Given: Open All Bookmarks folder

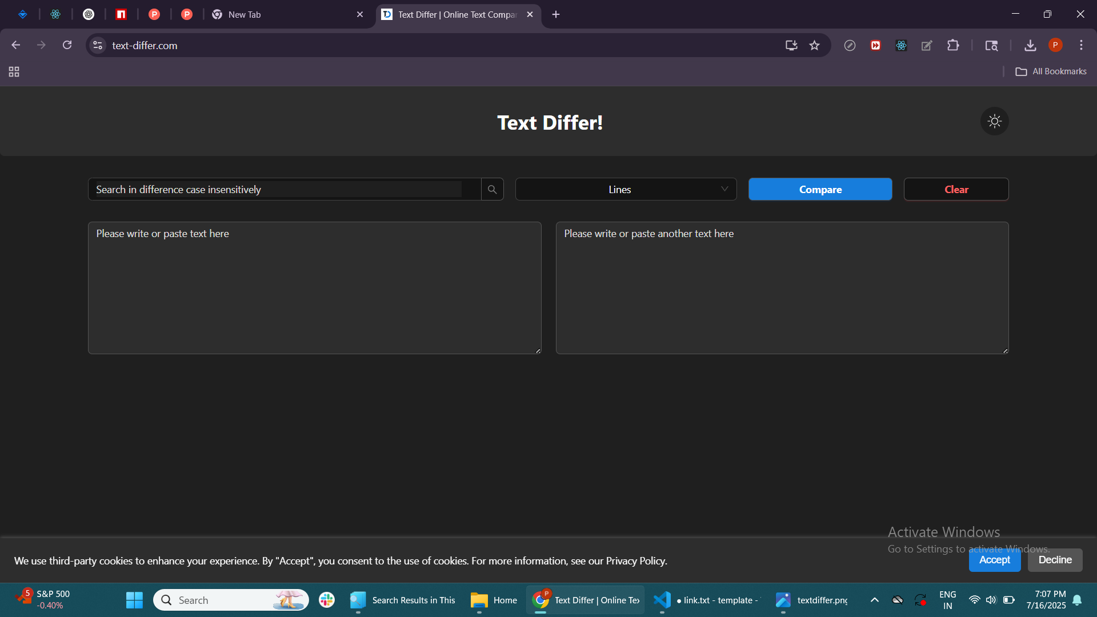Looking at the screenshot, I should (1051, 71).
